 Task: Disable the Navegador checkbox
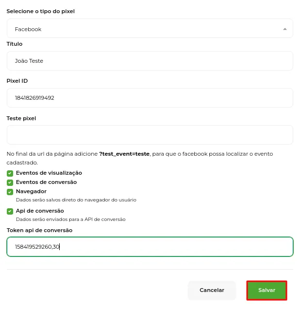point(10,192)
